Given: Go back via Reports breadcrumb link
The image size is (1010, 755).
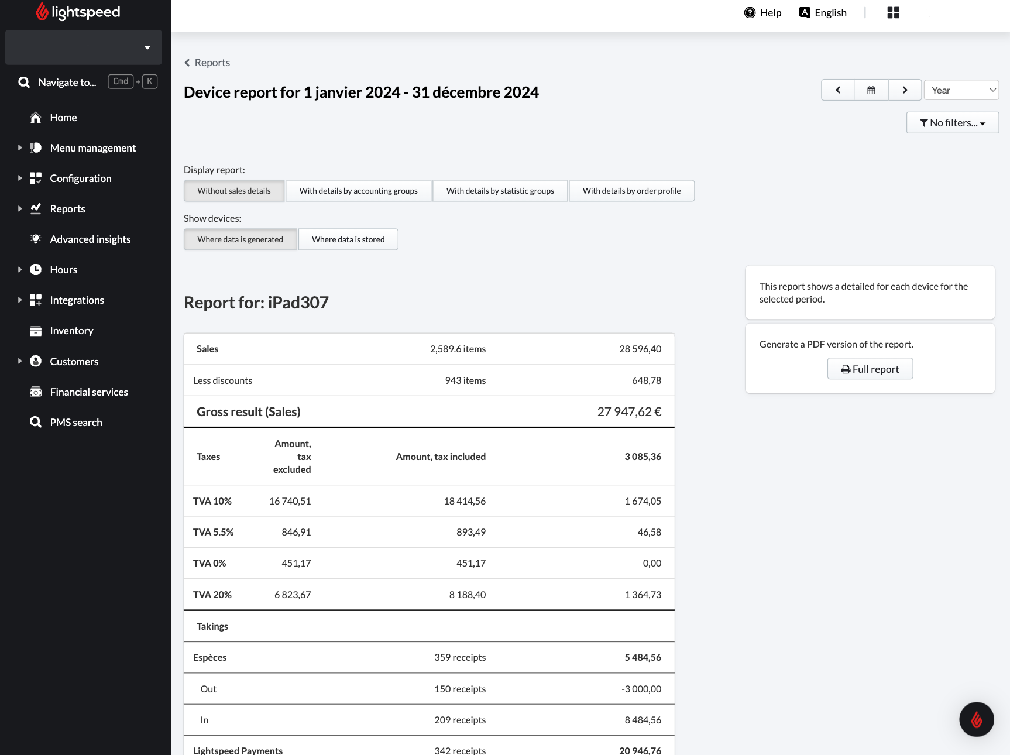Looking at the screenshot, I should click(x=212, y=63).
